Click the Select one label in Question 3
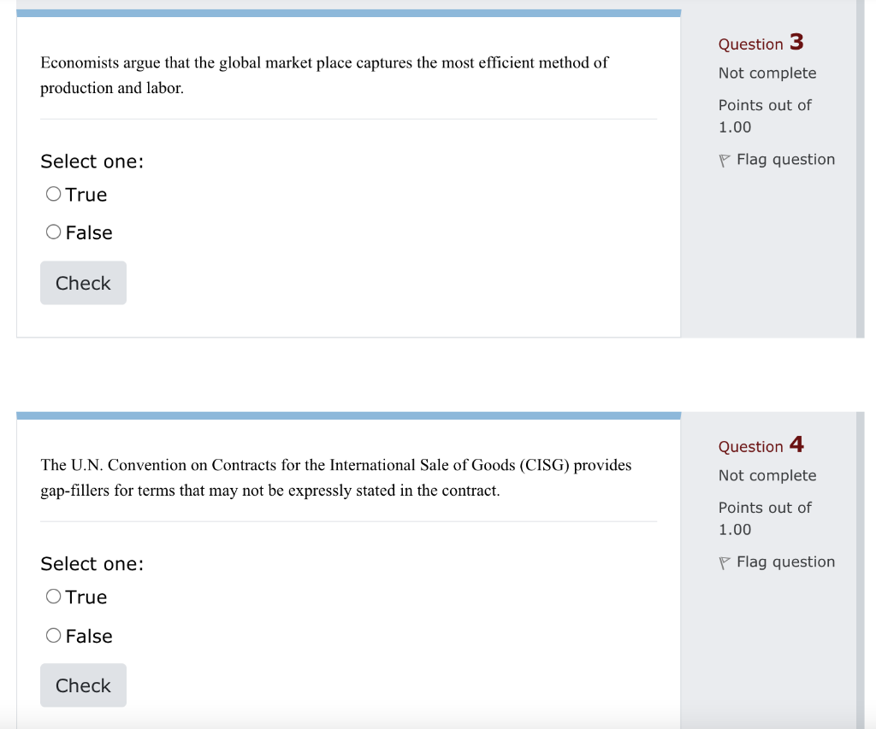This screenshot has width=876, height=729. [92, 161]
